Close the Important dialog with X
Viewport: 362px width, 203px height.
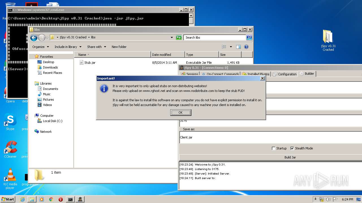click(262, 78)
